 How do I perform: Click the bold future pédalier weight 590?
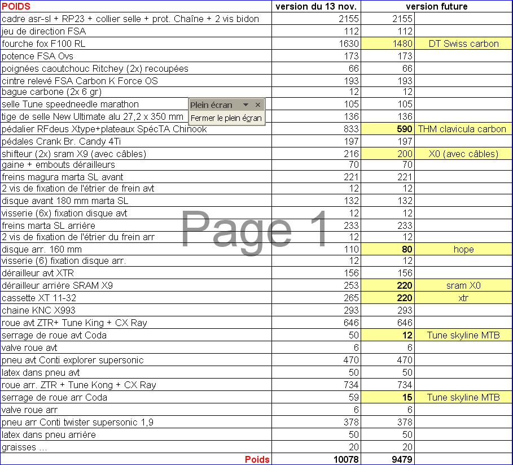click(388, 129)
